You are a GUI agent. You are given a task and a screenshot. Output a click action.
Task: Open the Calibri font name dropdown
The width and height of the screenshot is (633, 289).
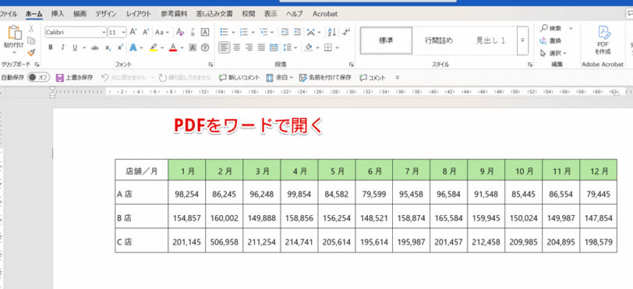tap(104, 32)
